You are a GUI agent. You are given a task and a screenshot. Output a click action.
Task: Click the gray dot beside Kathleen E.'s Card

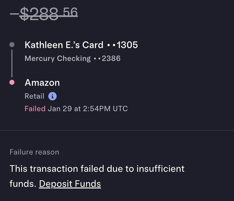[12, 45]
